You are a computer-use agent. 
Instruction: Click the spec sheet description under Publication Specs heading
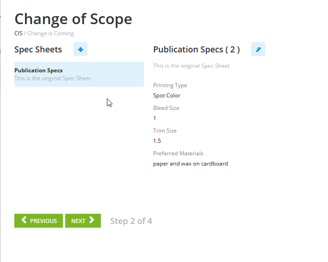(192, 66)
